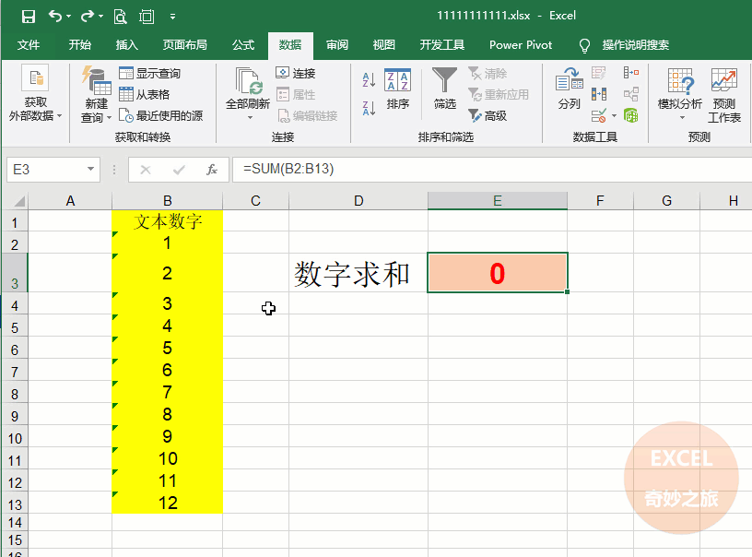Open the 开发工具 tab
This screenshot has width=752, height=557.
pyautogui.click(x=441, y=45)
